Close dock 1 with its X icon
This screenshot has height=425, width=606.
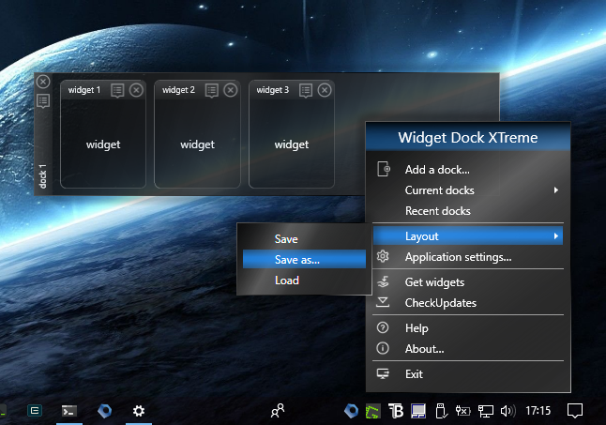tap(43, 82)
